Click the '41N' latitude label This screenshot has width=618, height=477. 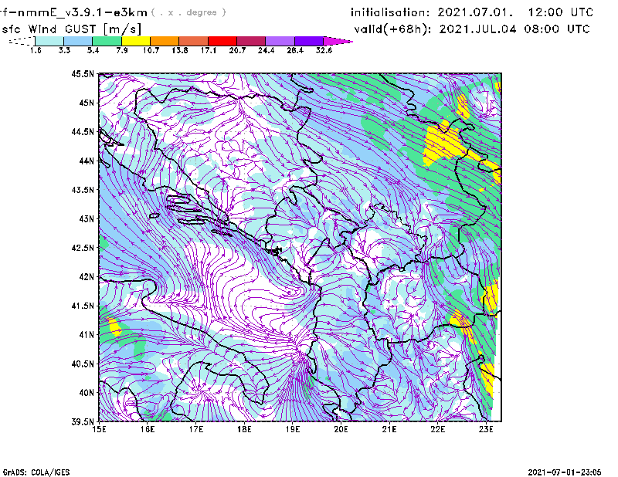87,335
